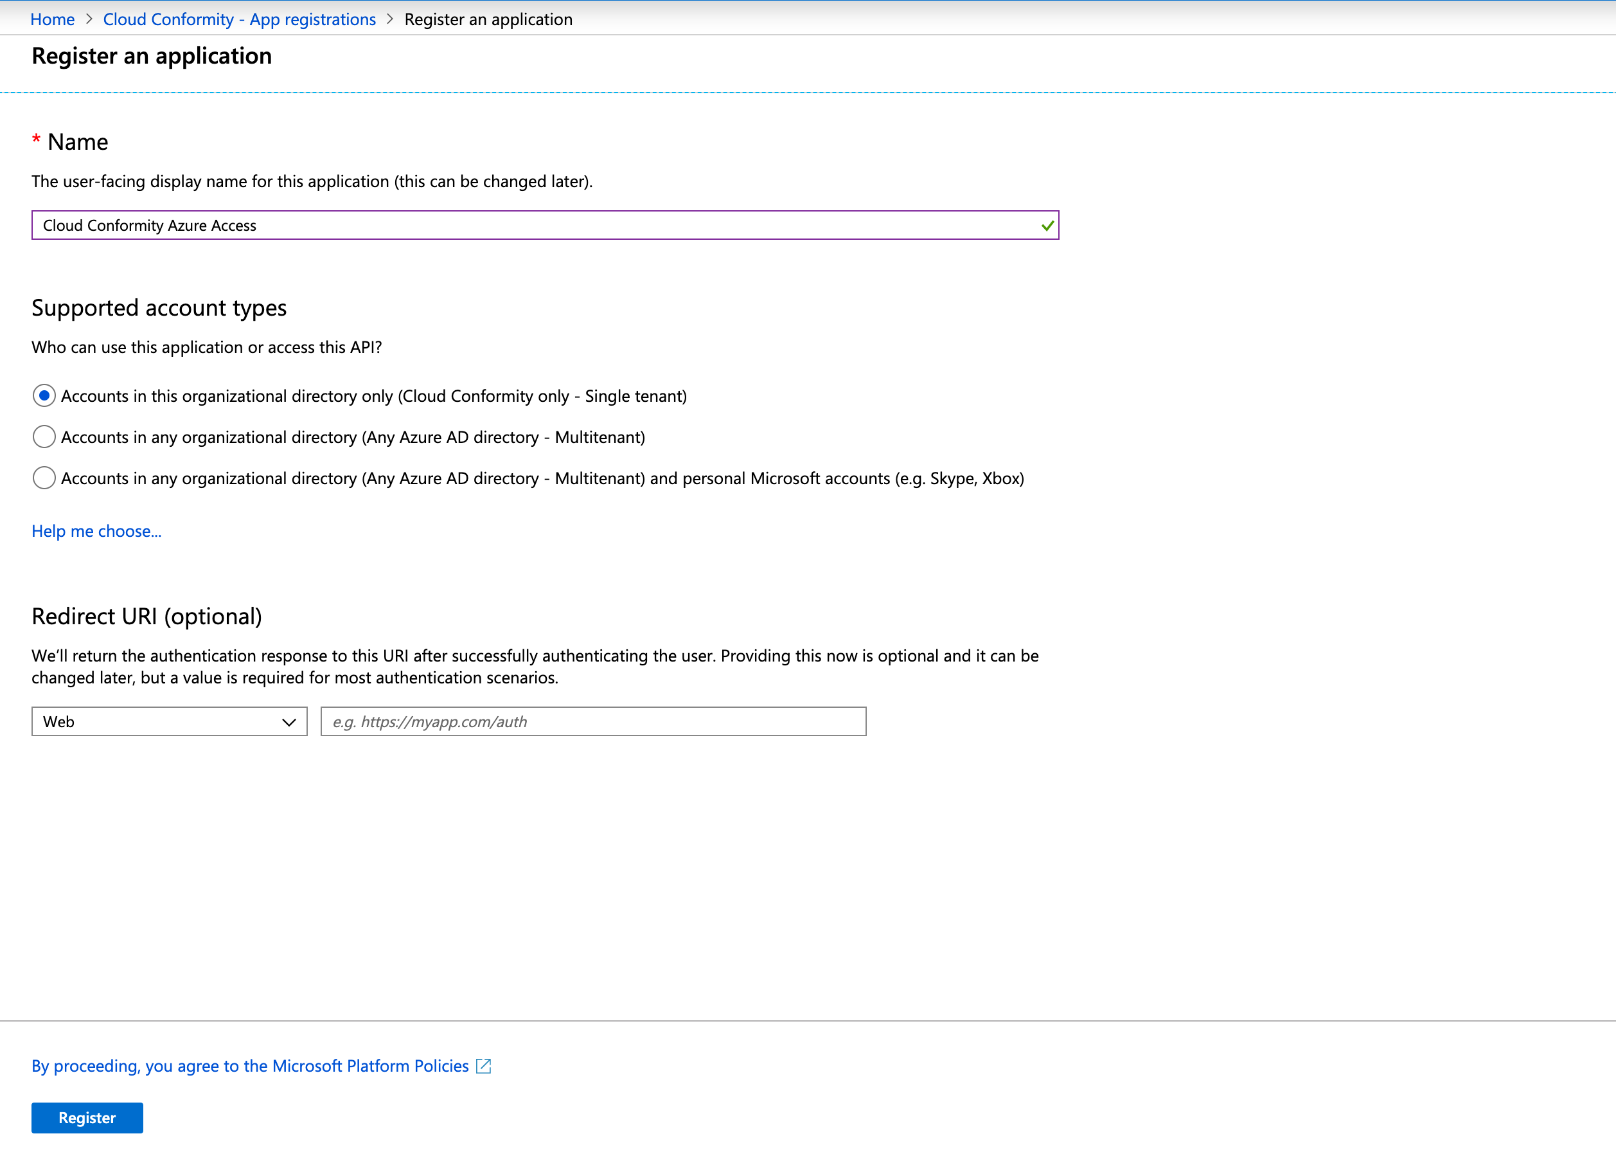Click the Name input field
This screenshot has width=1616, height=1163.
[x=545, y=225]
